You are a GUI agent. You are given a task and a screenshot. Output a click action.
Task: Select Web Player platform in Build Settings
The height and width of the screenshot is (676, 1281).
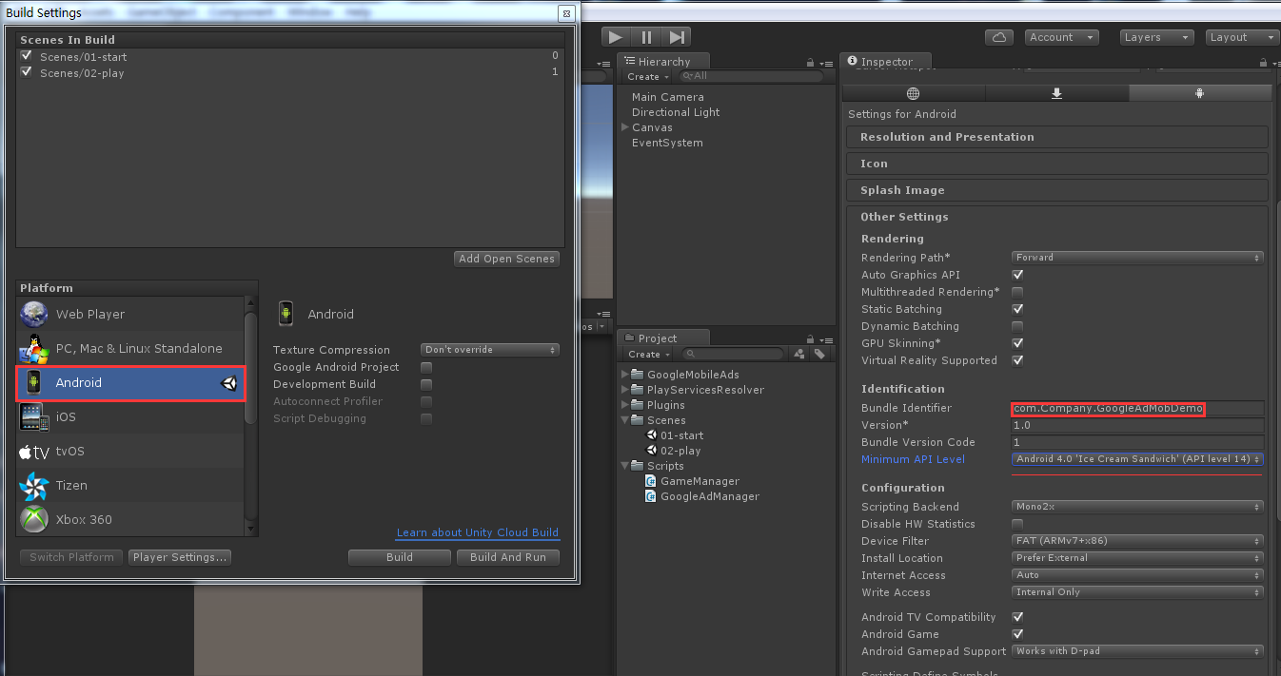(x=130, y=314)
